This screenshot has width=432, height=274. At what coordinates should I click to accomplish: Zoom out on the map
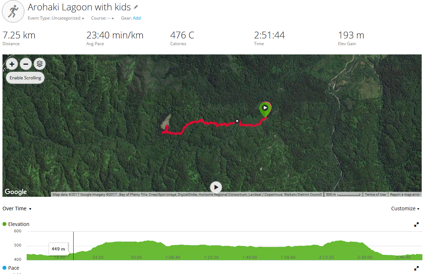pos(26,64)
